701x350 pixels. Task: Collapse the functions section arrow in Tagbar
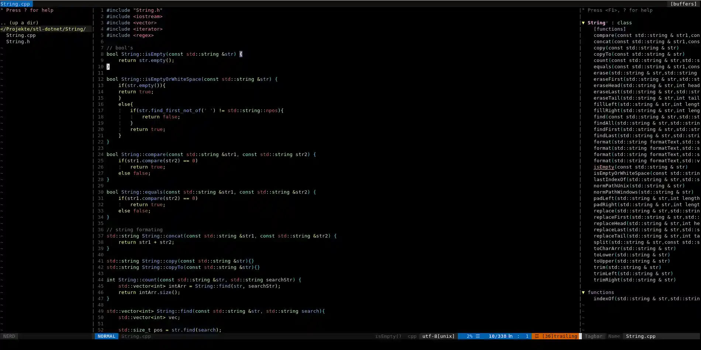tap(583, 292)
